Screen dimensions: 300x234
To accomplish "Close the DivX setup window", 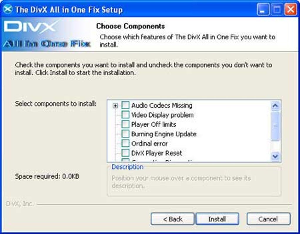I will click(291, 10).
